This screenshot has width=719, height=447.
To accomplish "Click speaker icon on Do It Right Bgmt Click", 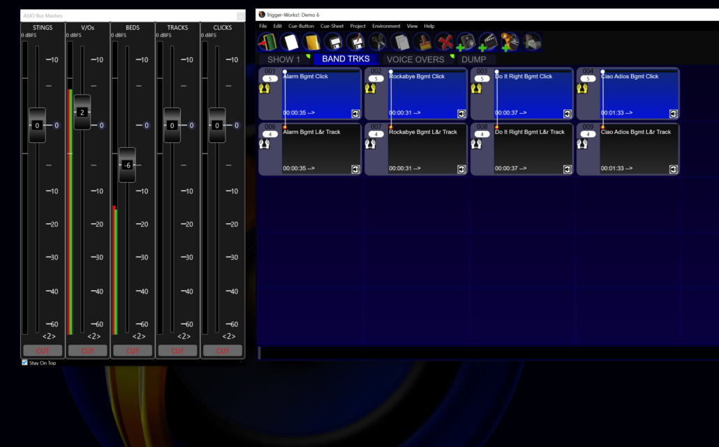I will [x=568, y=114].
